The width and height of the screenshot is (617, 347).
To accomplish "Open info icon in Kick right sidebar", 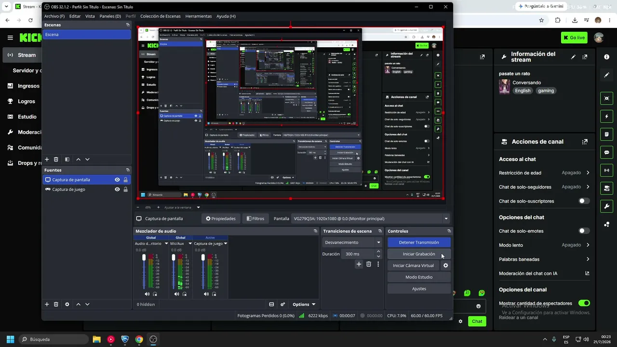I will 606,57.
